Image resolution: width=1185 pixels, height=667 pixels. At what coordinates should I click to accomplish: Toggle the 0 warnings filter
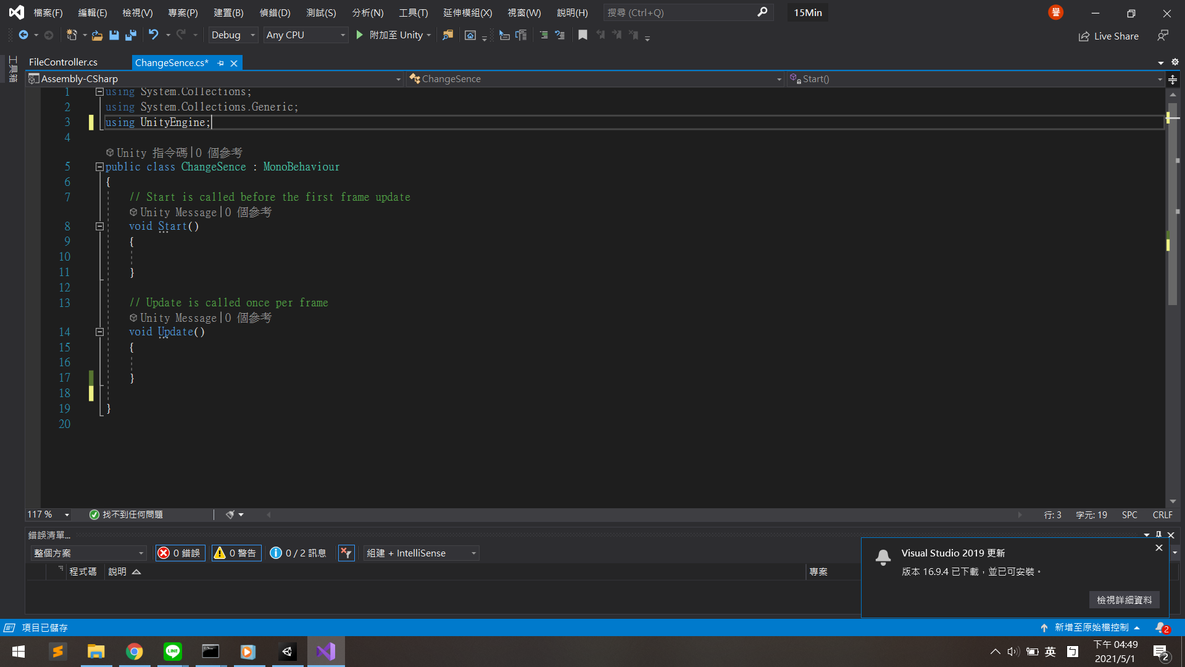coord(236,553)
